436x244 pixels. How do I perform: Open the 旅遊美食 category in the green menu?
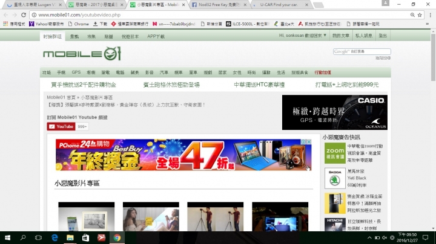pos(300,72)
